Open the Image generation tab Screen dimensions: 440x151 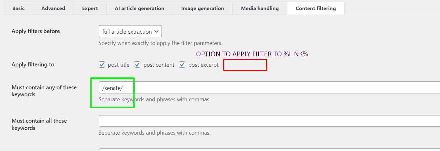pos(203,8)
